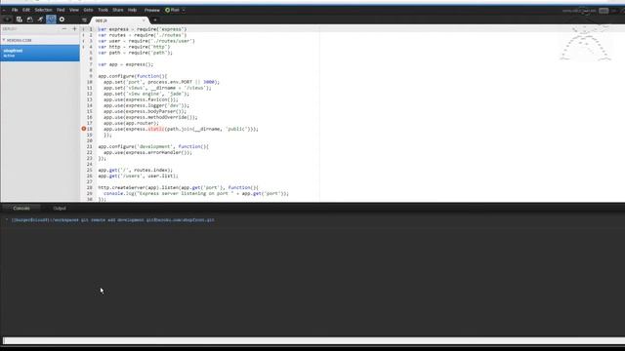Click the git remote add command line
Viewport: 625px width, 351px height.
[x=112, y=219]
